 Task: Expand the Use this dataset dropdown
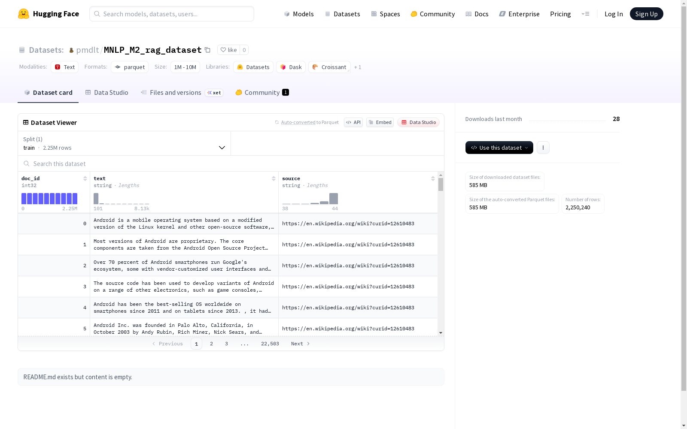[x=499, y=148]
